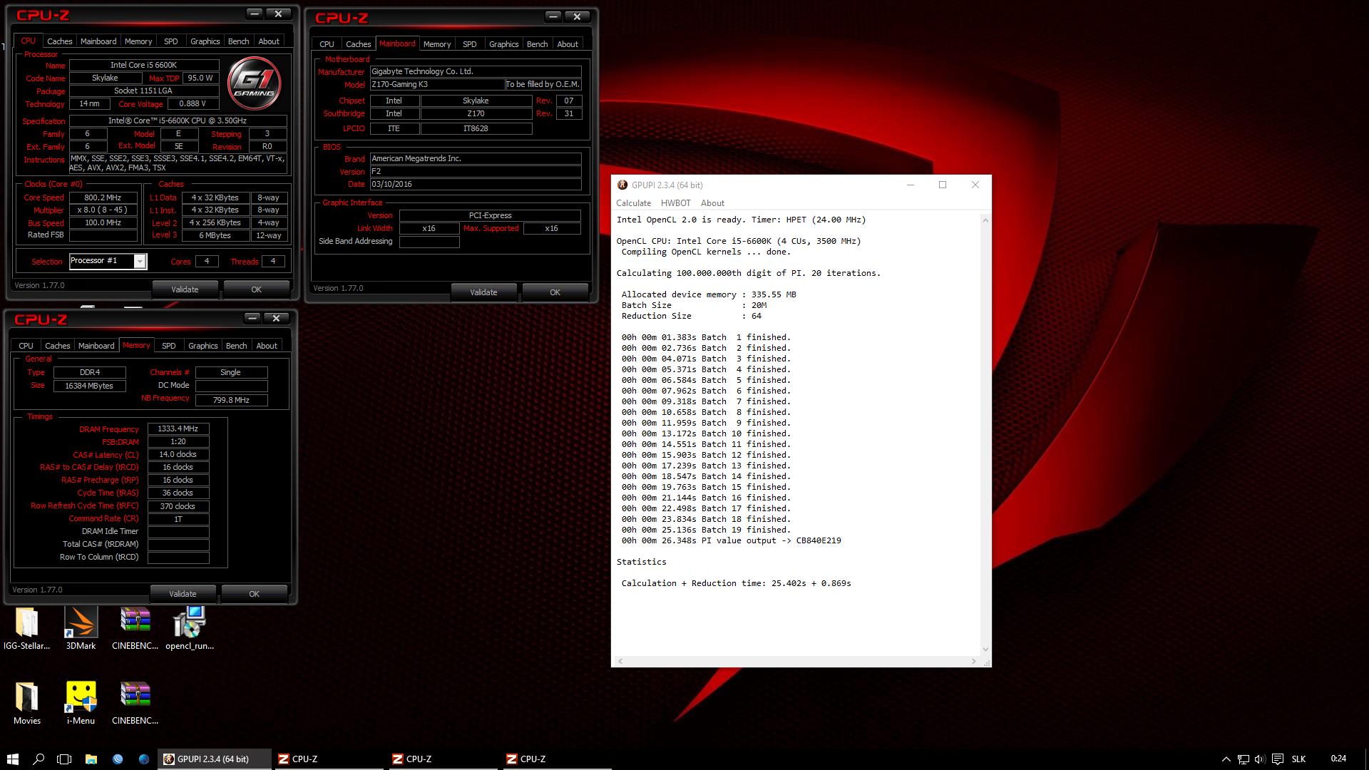The image size is (1369, 770).
Task: Click the Intel Core i5 6600K name field
Action: click(143, 65)
